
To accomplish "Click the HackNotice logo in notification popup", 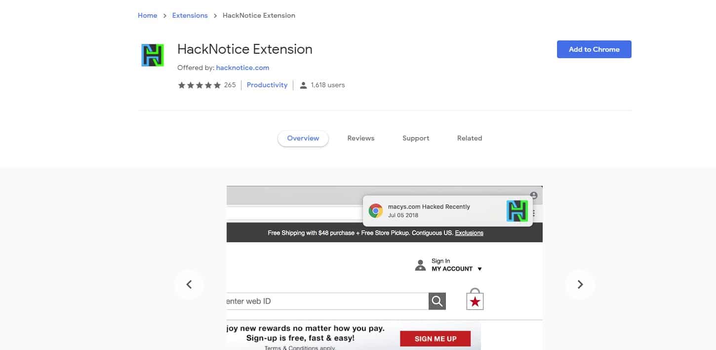I will point(517,211).
